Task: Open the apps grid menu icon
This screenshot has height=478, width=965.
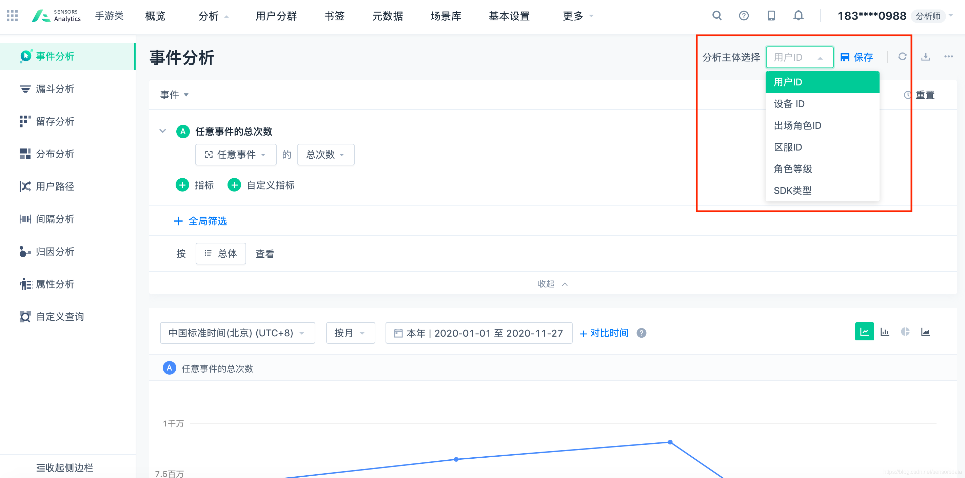Action: pos(12,15)
